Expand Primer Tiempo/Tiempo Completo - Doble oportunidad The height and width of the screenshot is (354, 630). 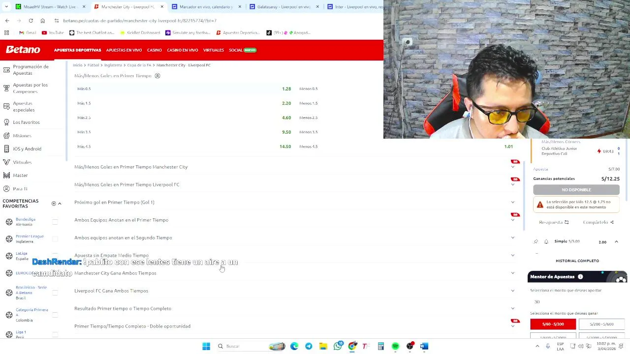click(x=512, y=326)
